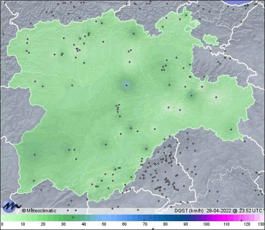This screenshot has height=230, width=265.
Task: Click the scale label 0
Action: click(x=2, y=224)
